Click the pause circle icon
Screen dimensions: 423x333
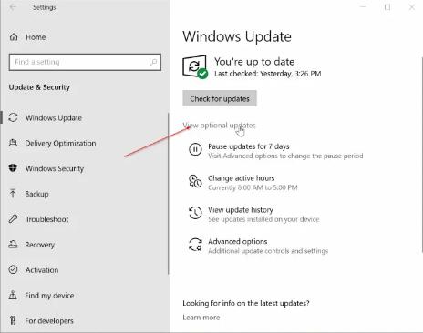pyautogui.click(x=195, y=149)
